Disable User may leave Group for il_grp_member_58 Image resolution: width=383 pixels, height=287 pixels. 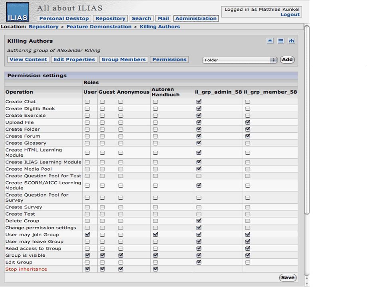[248, 242]
